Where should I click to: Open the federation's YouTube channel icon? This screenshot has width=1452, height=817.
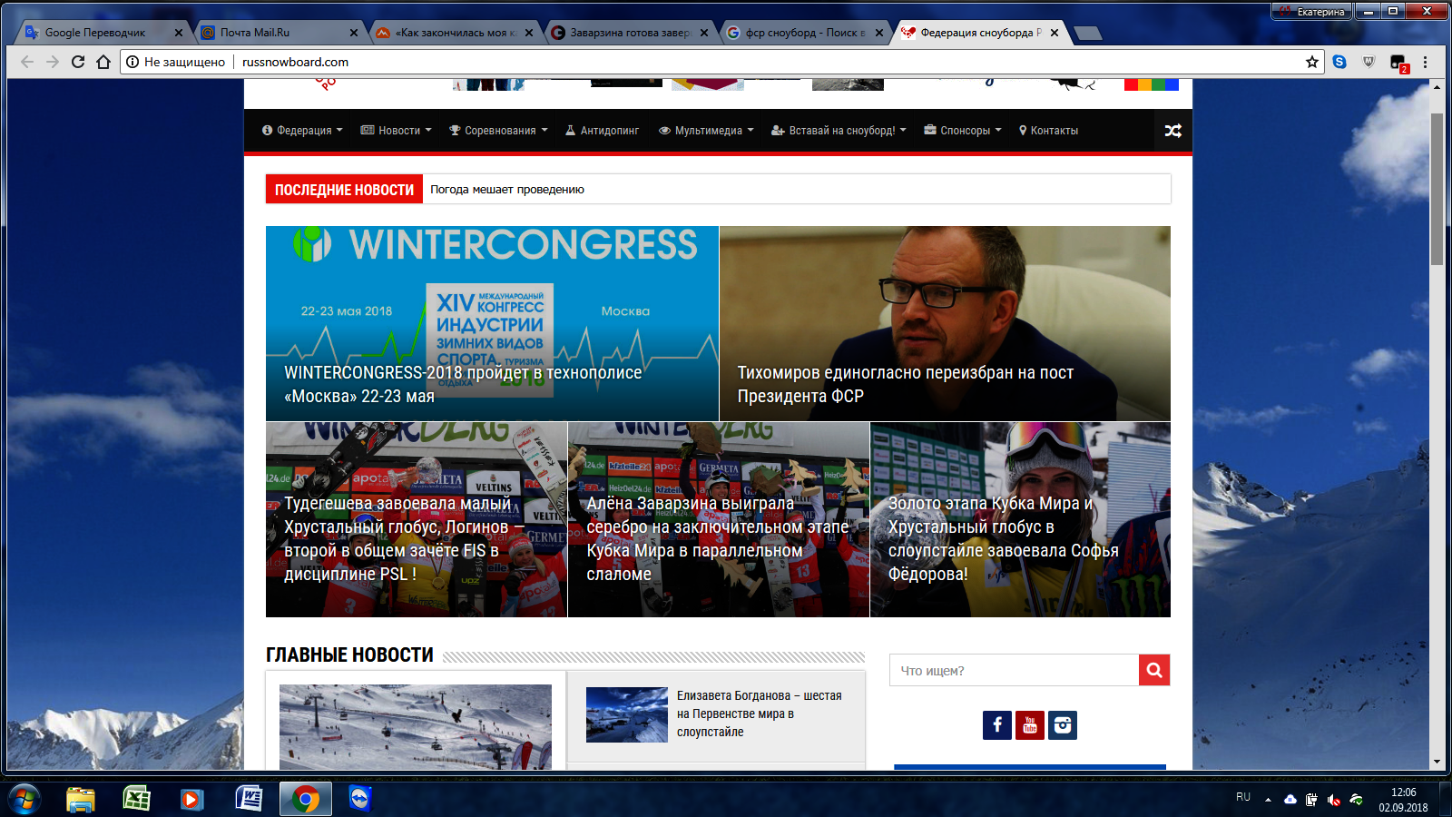tap(1030, 725)
